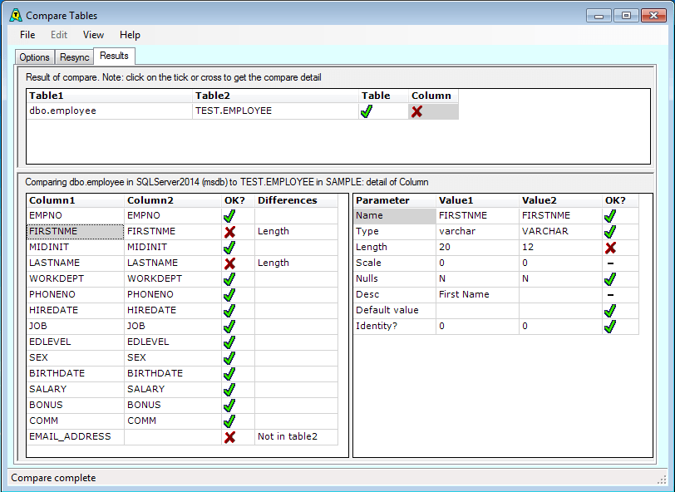Open the Edit menu
This screenshot has width=675, height=492.
pyautogui.click(x=59, y=35)
